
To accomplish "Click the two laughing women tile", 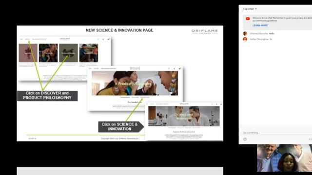I will tap(48, 53).
